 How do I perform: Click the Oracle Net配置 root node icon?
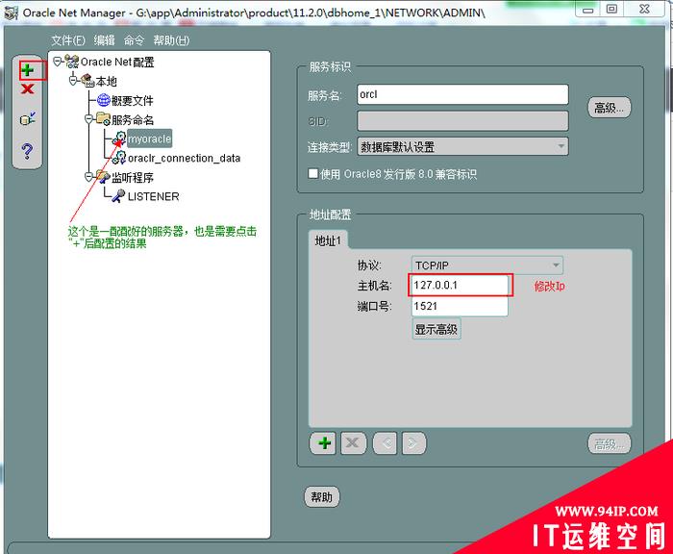72,62
